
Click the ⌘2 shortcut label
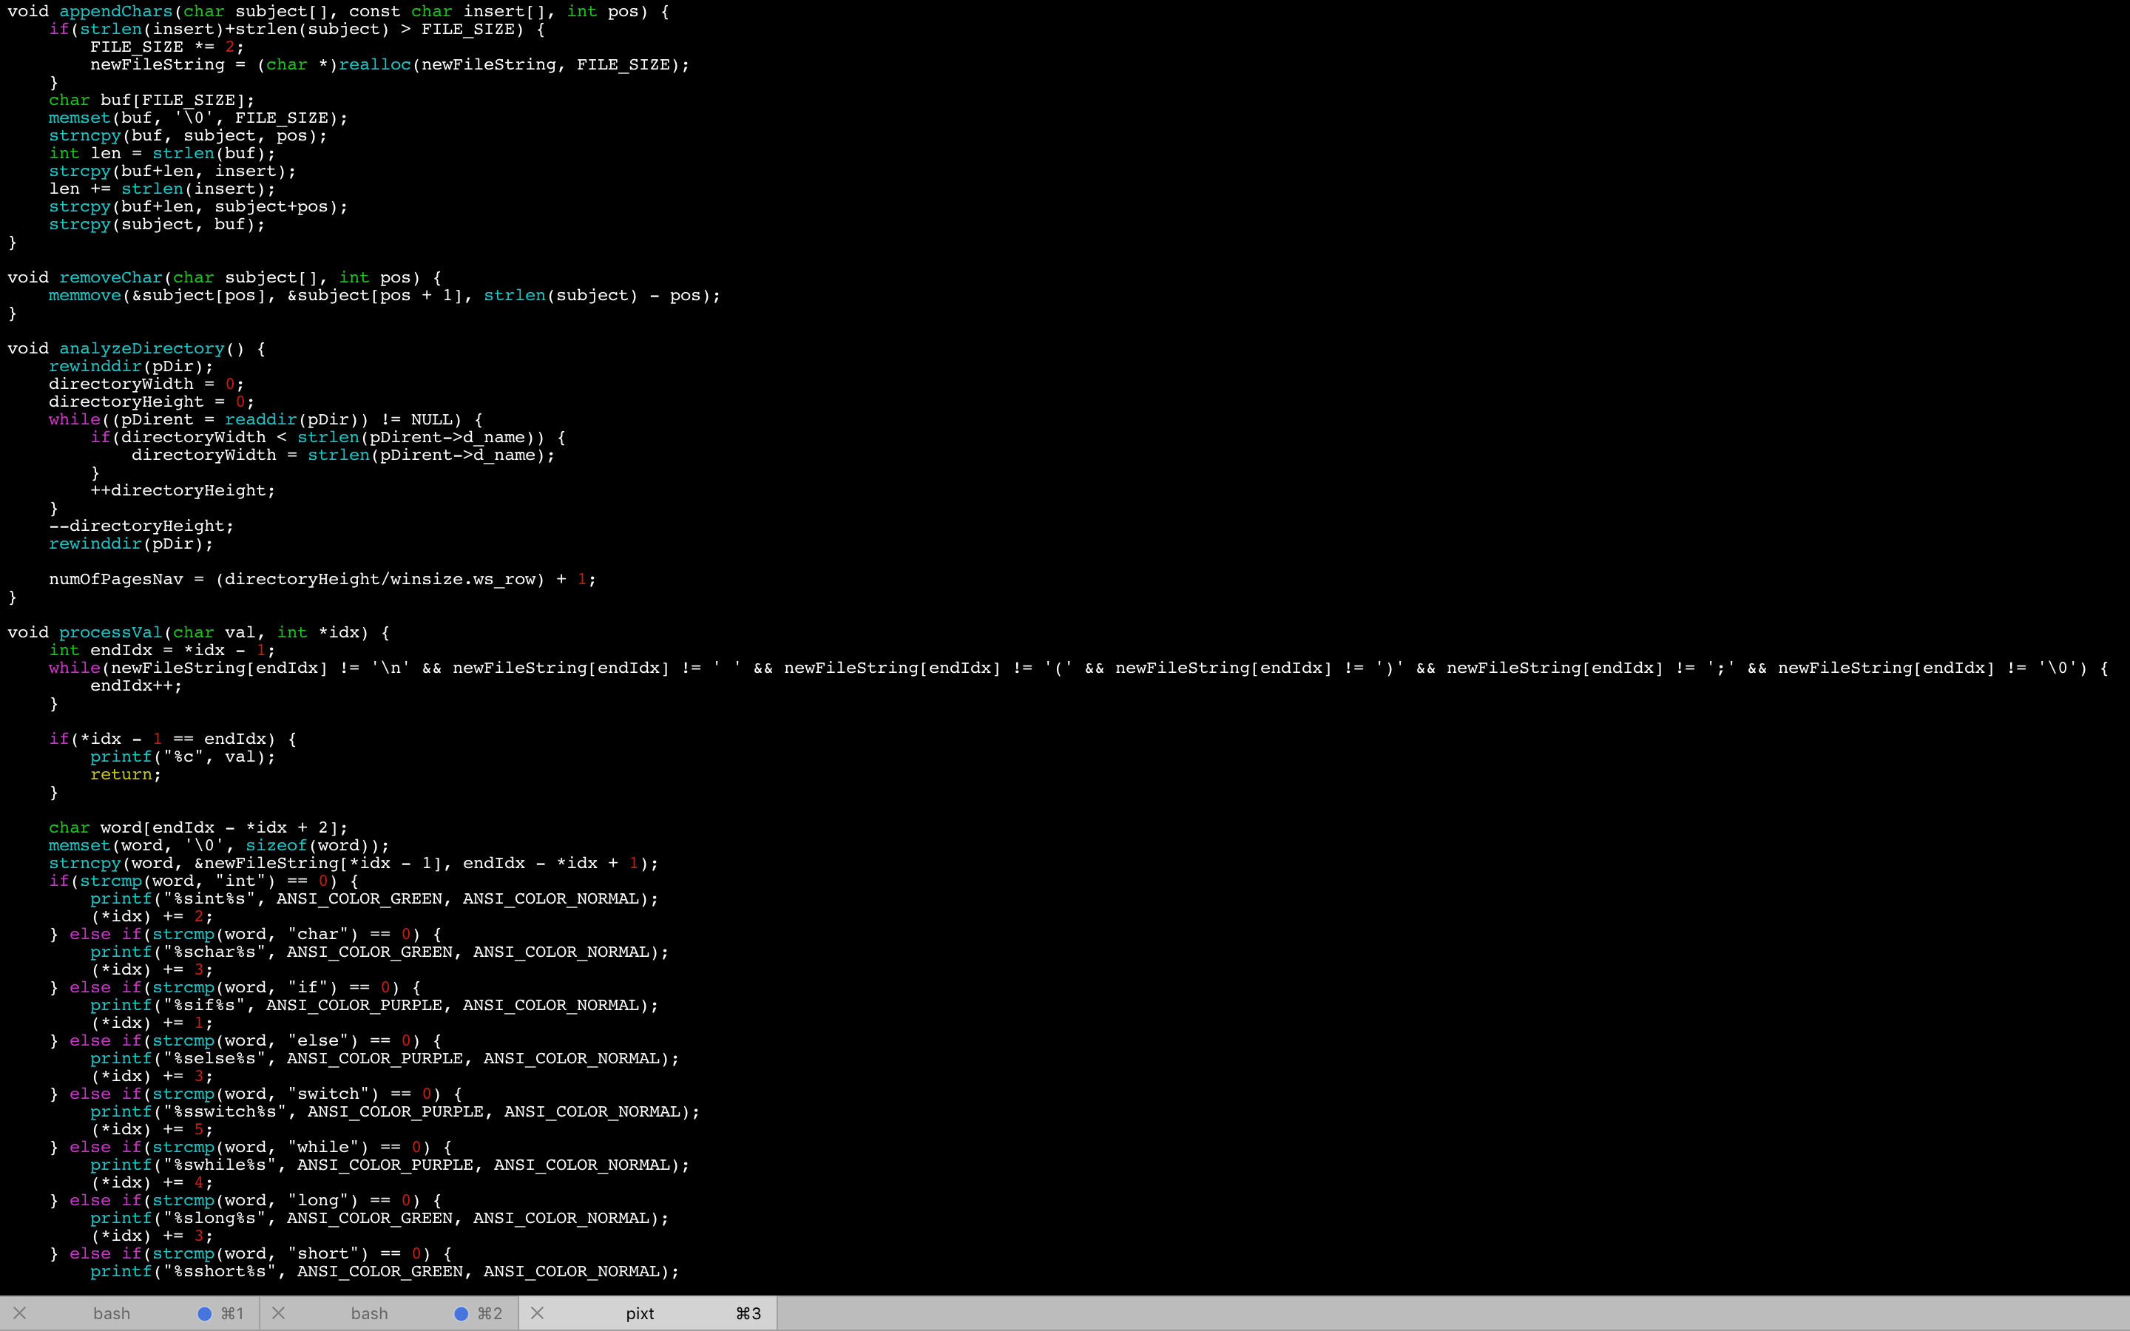pos(490,1313)
